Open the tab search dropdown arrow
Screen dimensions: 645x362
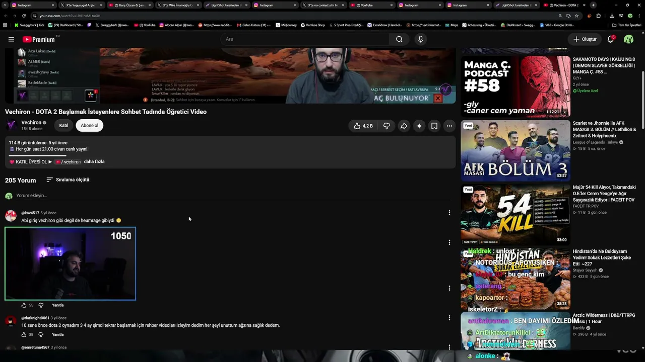[x=5, y=5]
